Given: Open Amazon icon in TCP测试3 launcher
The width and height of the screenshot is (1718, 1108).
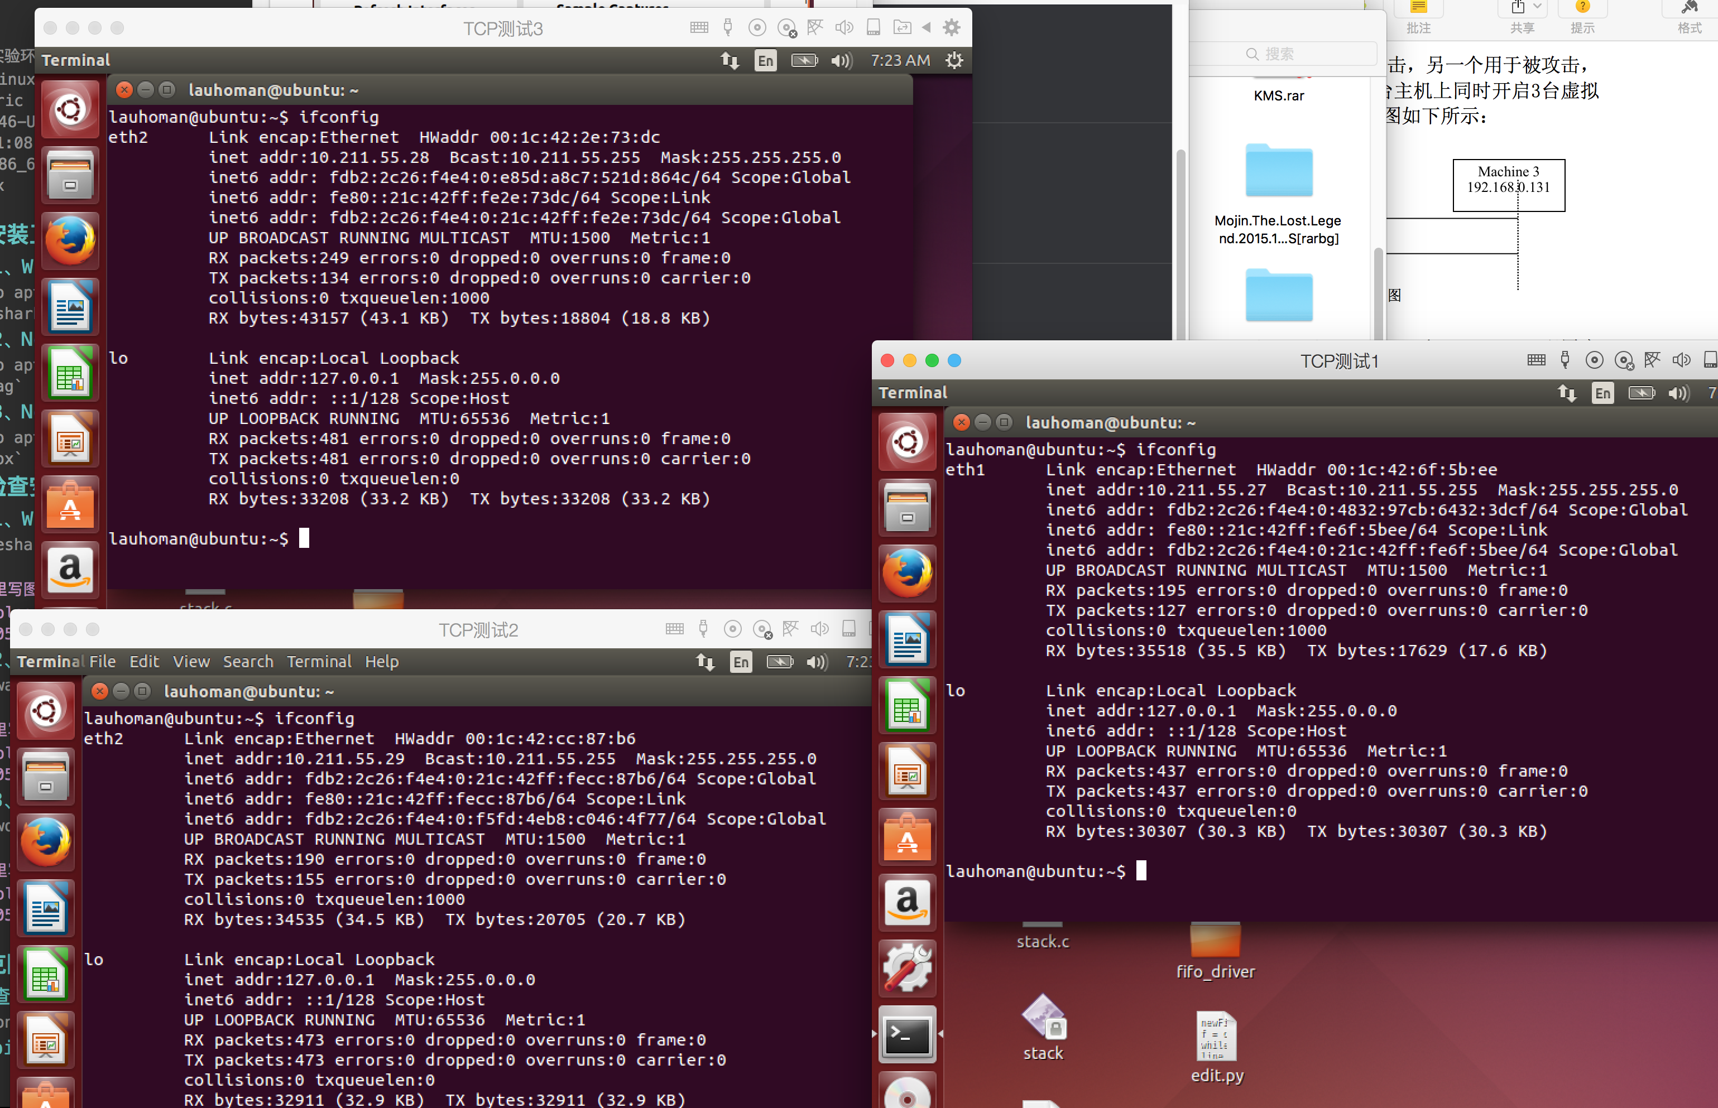Looking at the screenshot, I should [70, 571].
